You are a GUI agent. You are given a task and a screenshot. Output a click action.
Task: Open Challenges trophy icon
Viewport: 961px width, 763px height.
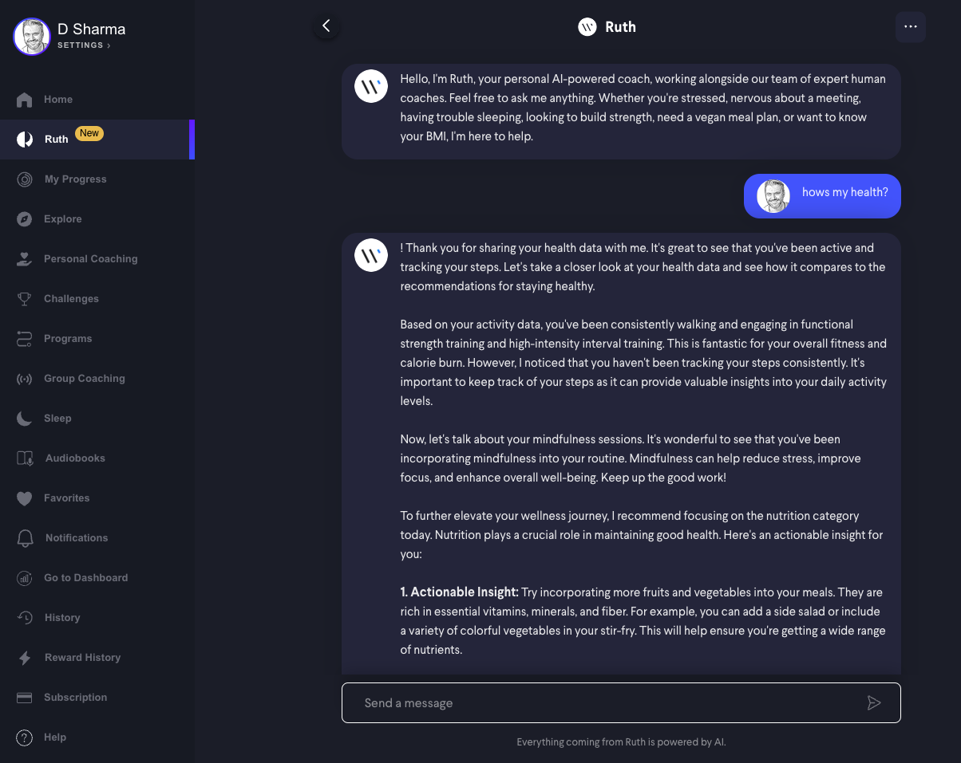point(25,299)
